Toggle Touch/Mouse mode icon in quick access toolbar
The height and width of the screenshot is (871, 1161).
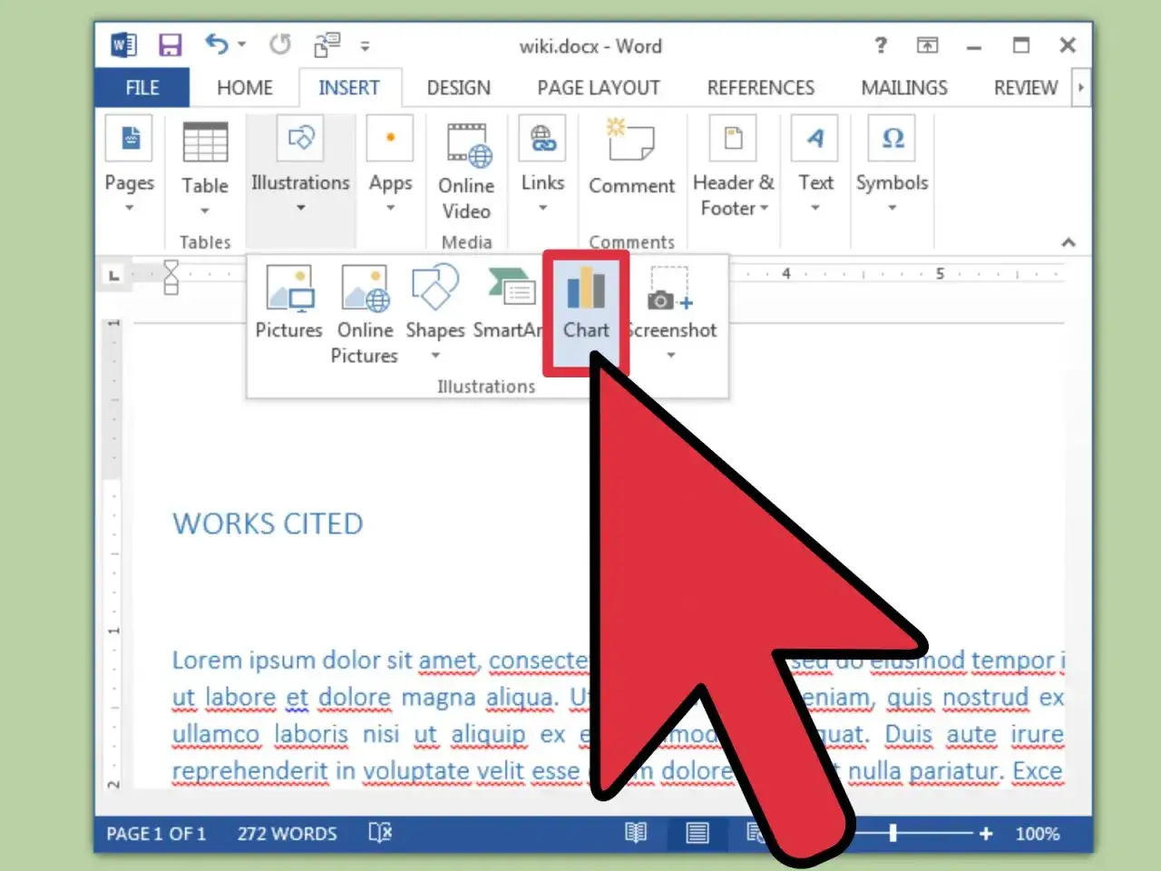pyautogui.click(x=327, y=44)
